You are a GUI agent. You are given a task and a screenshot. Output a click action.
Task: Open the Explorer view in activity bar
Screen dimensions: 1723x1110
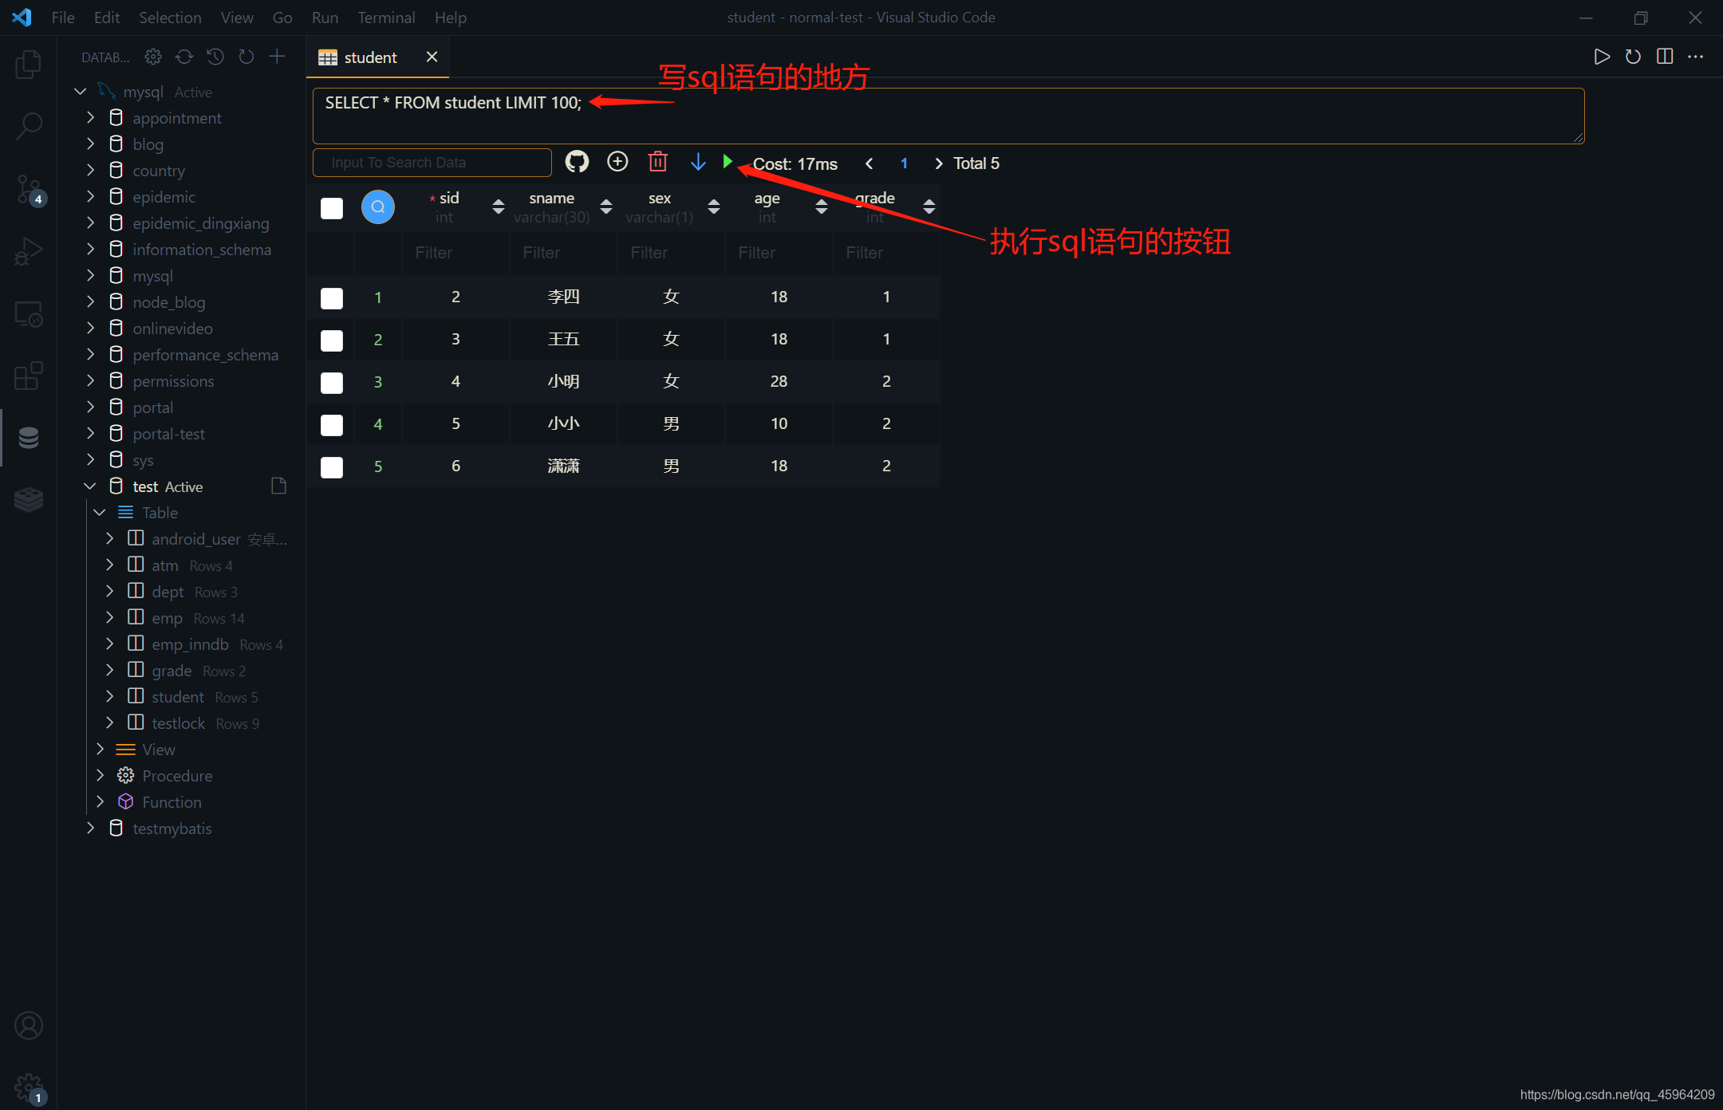[29, 64]
